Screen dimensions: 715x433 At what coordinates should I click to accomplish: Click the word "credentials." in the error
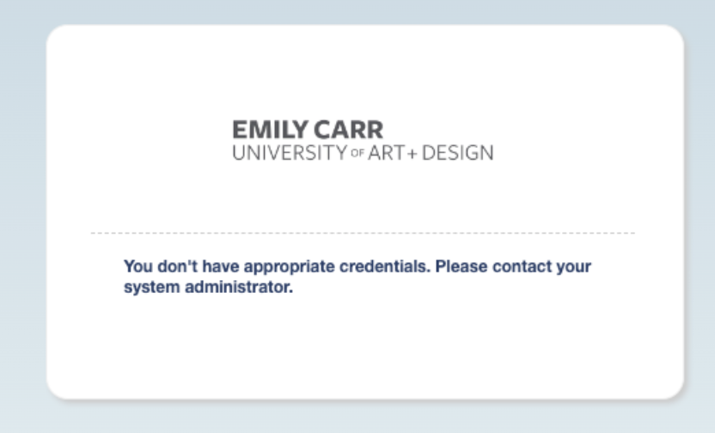click(x=385, y=266)
